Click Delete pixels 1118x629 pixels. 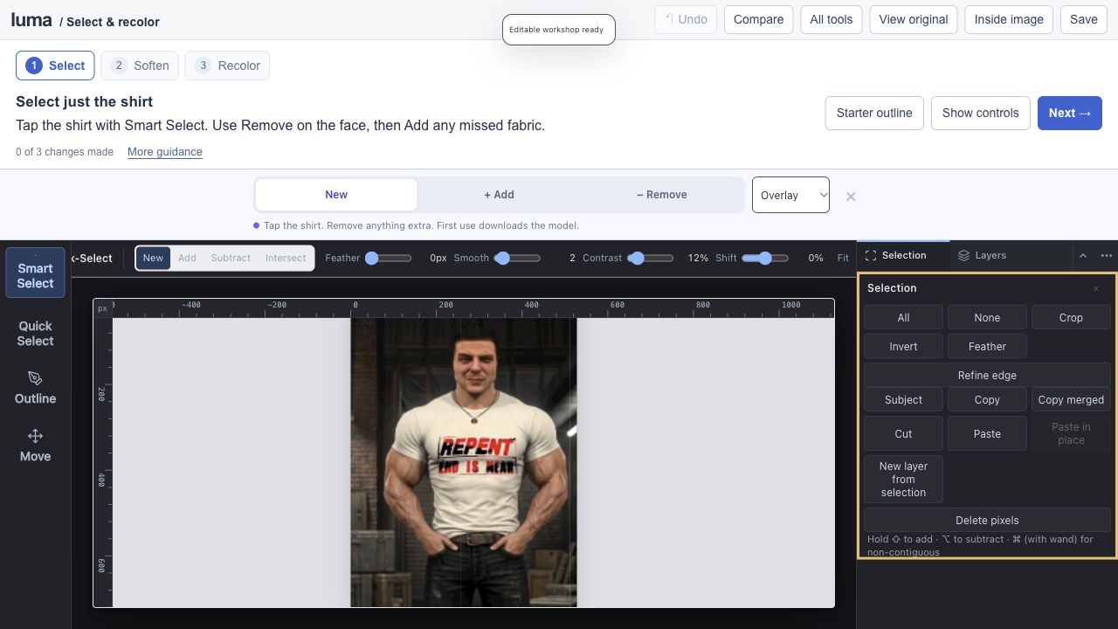pyautogui.click(x=987, y=520)
